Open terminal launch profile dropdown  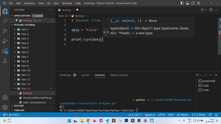pyautogui.click(x=201, y=75)
